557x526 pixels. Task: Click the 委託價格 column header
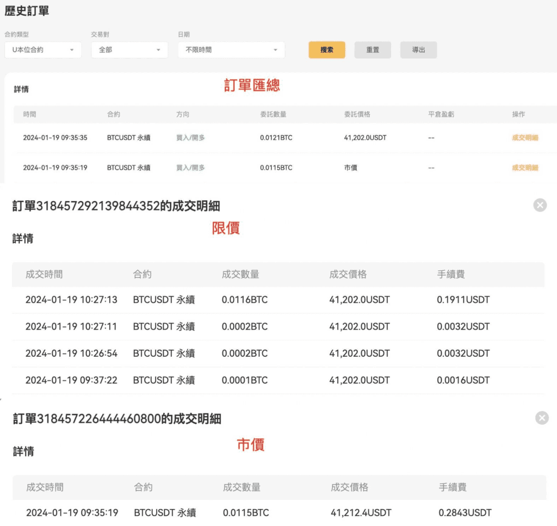tap(357, 115)
